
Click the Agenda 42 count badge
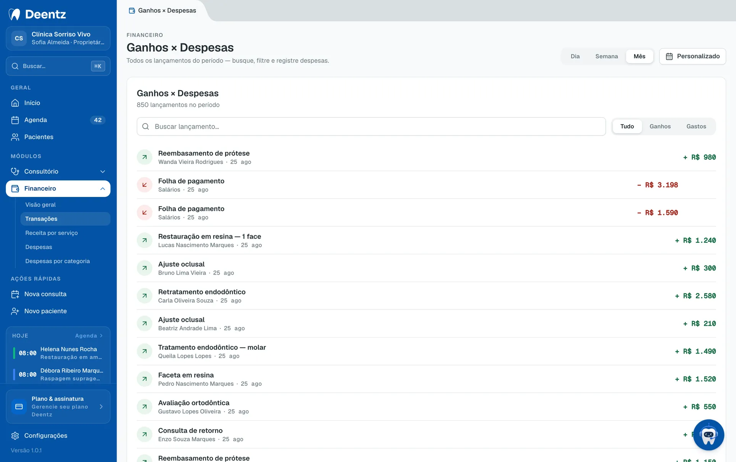(x=98, y=120)
